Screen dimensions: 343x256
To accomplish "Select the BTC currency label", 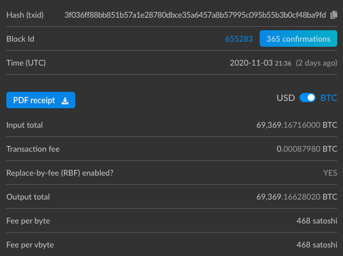I will [x=329, y=98].
